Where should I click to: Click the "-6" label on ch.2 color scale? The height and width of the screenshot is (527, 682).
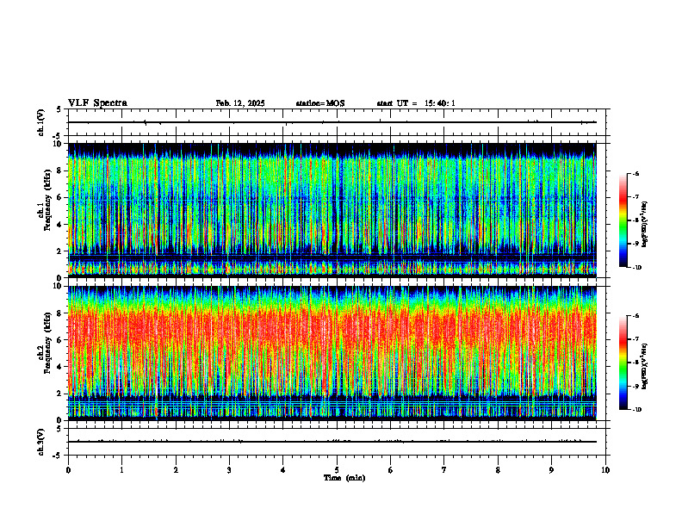pyautogui.click(x=635, y=316)
